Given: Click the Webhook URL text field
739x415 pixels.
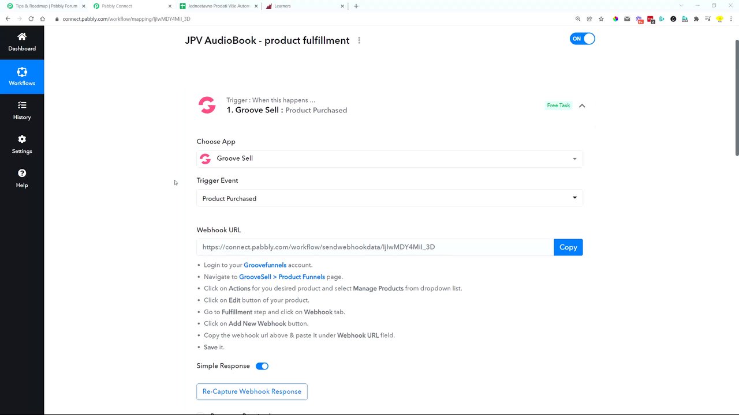Looking at the screenshot, I should [x=375, y=247].
